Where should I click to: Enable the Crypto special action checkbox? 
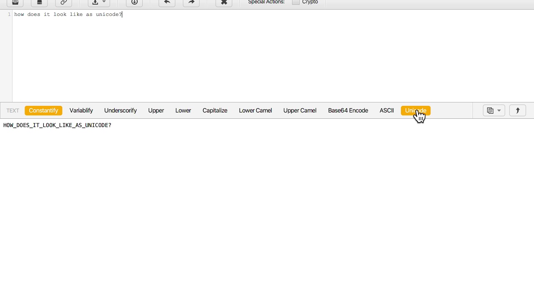tap(296, 2)
